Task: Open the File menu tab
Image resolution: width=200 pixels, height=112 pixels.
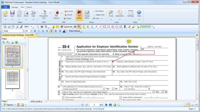Action: point(6,7)
